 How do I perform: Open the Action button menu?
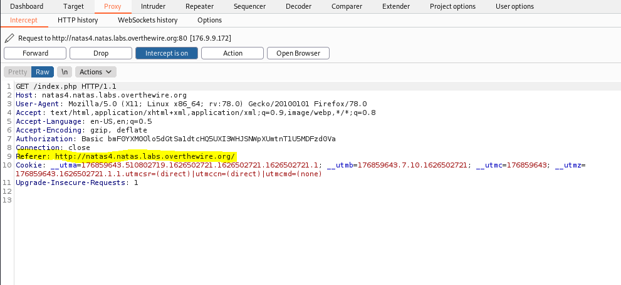(x=232, y=53)
